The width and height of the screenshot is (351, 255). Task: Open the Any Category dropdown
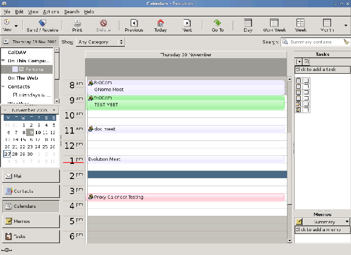101,42
